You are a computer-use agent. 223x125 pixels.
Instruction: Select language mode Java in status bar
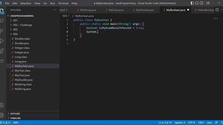tap(209, 123)
